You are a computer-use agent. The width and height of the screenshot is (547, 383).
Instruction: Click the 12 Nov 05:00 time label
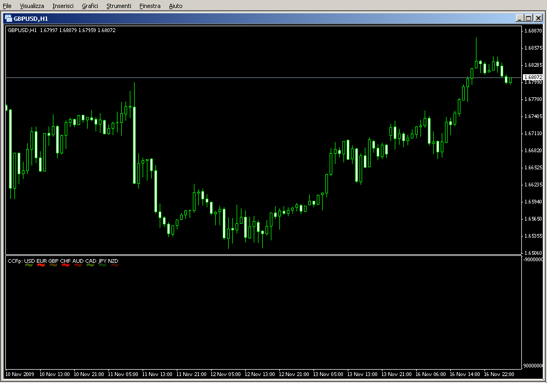point(225,374)
